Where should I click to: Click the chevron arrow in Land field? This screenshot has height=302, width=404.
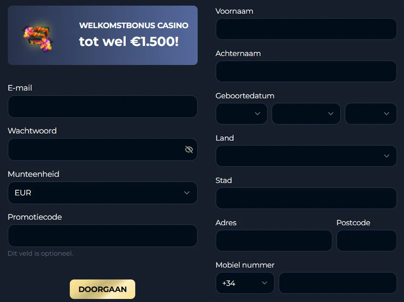click(387, 156)
